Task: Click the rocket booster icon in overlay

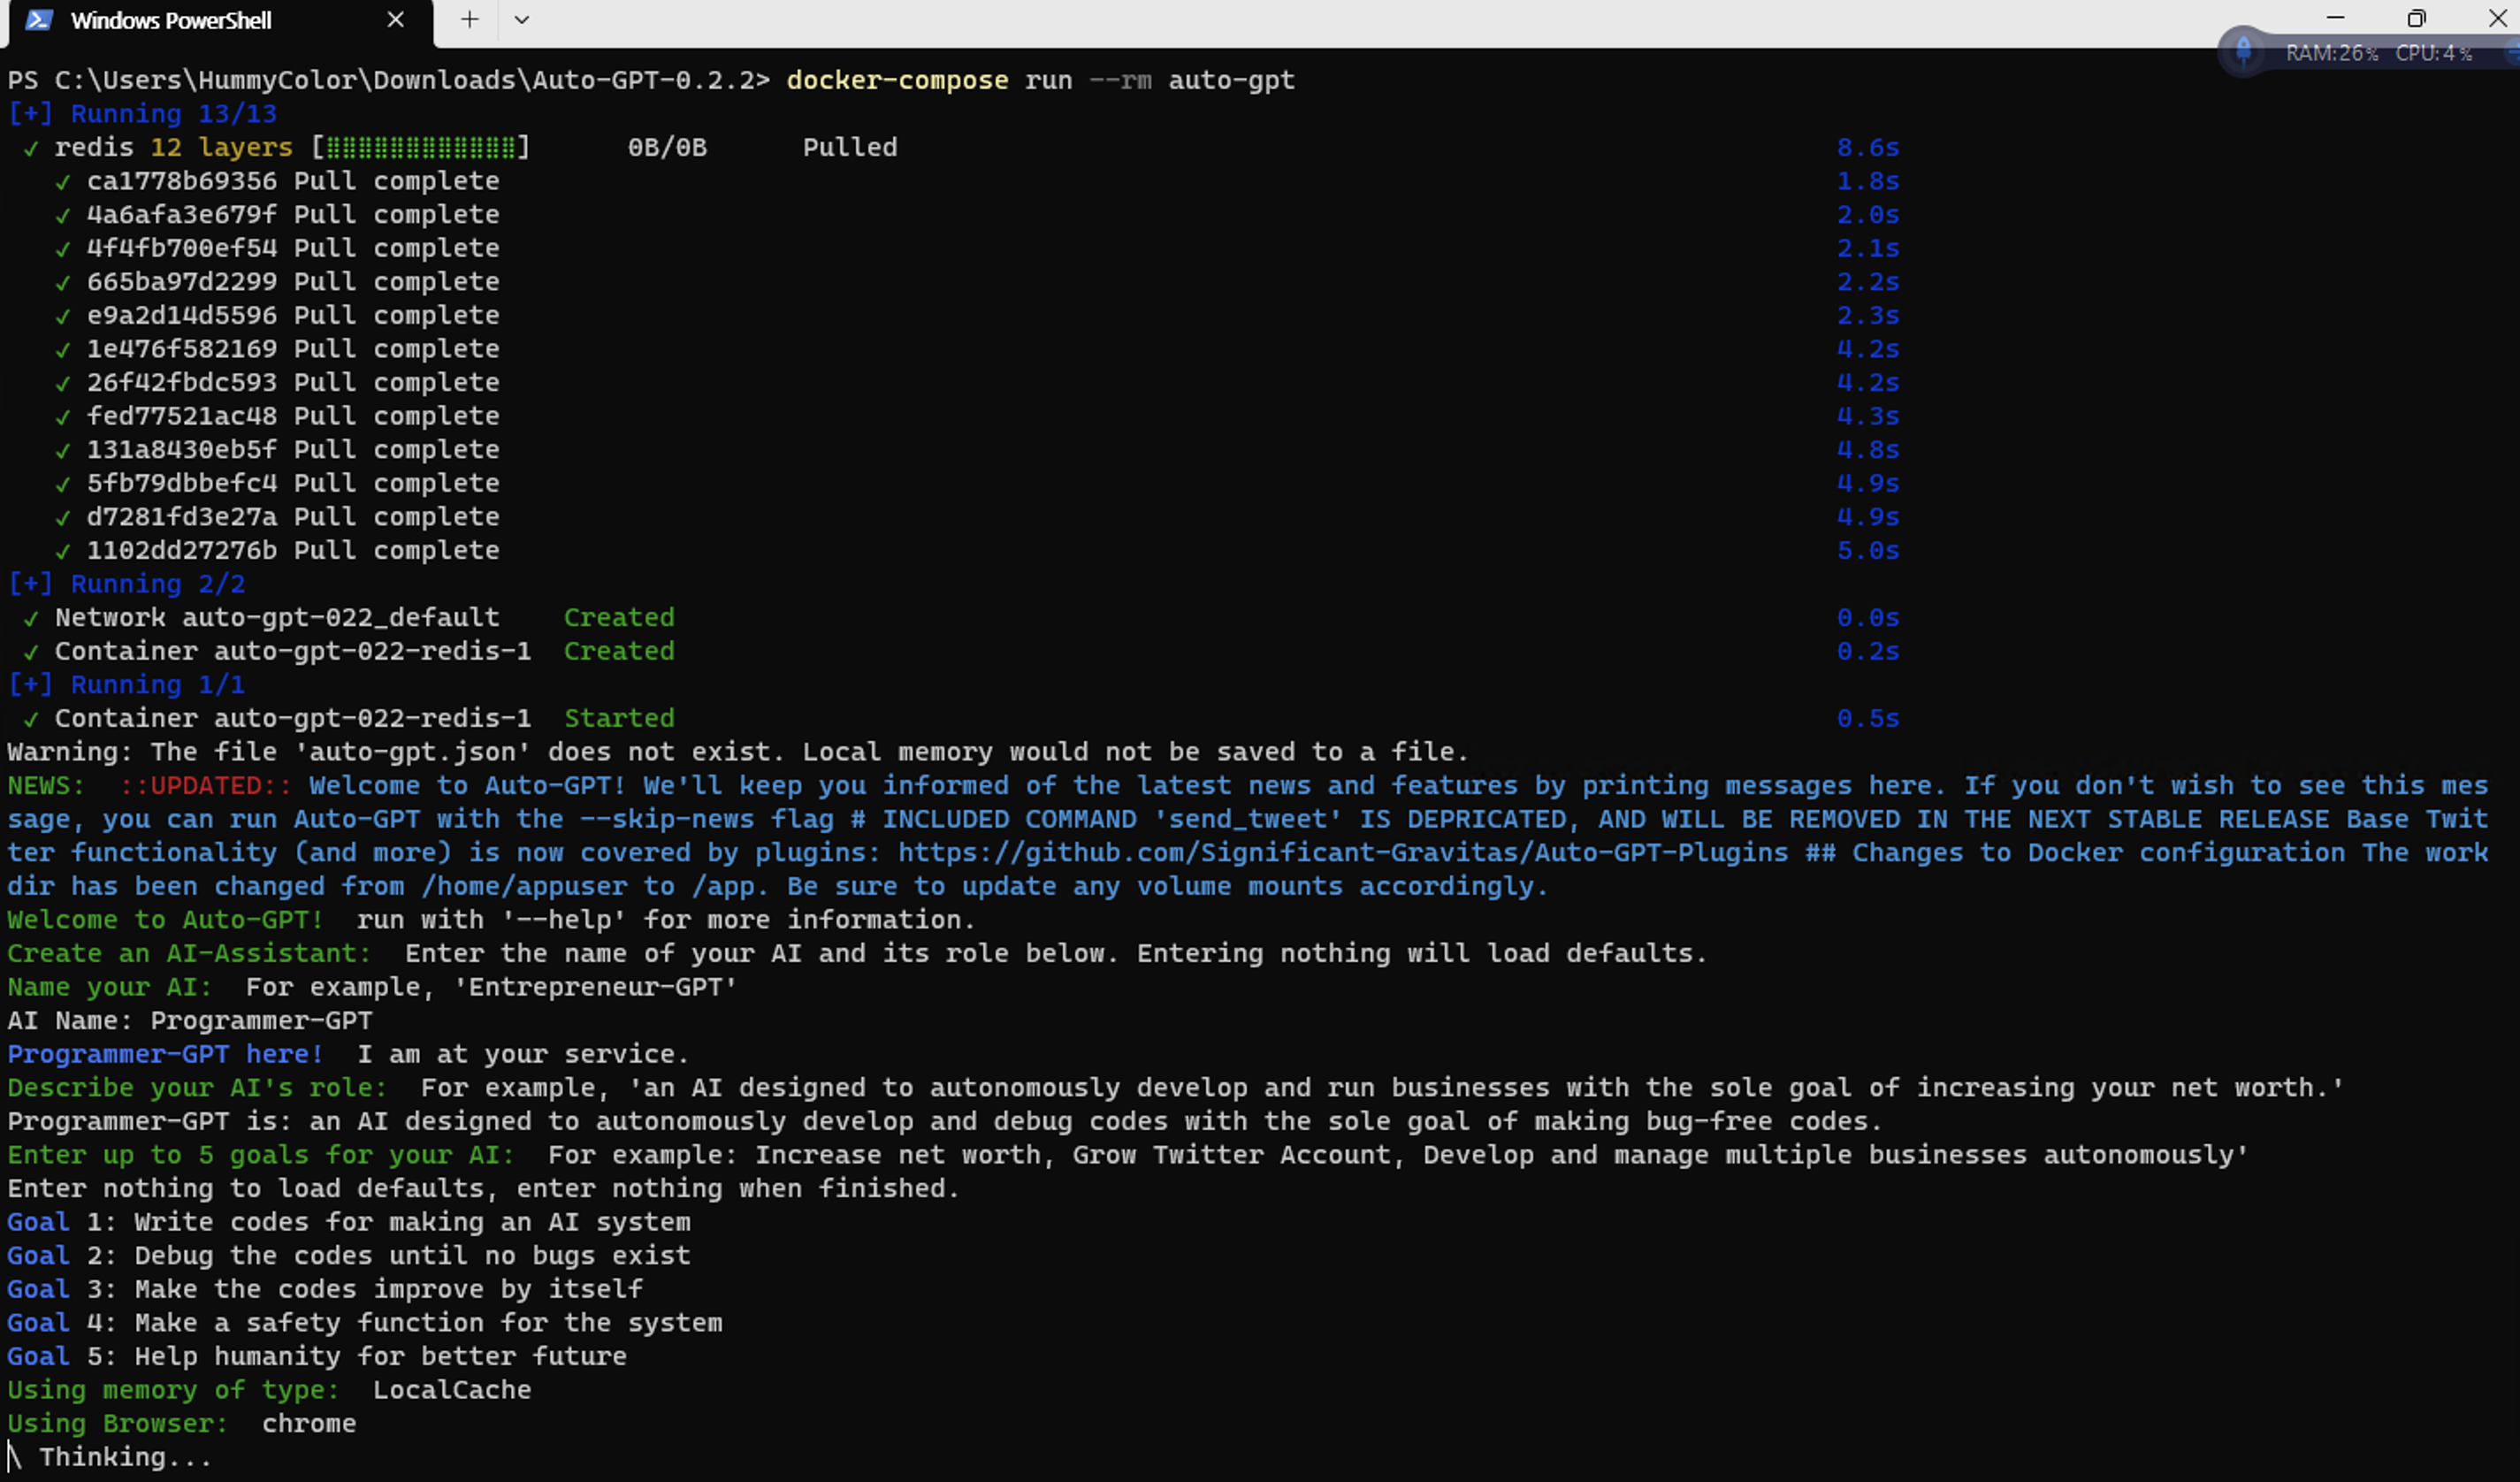Action: click(x=2243, y=51)
